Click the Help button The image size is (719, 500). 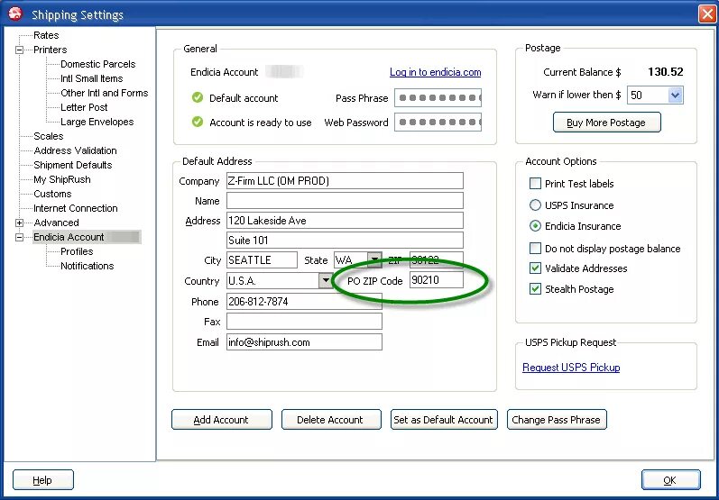pyautogui.click(x=43, y=480)
